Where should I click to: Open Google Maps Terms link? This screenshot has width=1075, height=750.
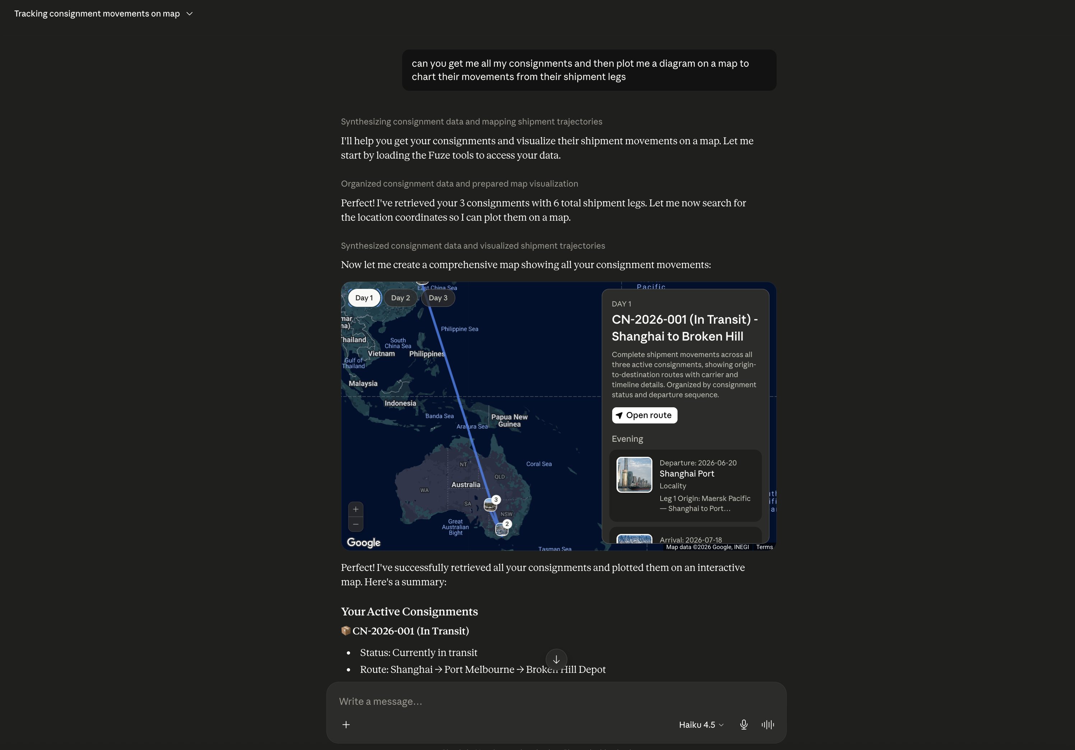point(764,547)
